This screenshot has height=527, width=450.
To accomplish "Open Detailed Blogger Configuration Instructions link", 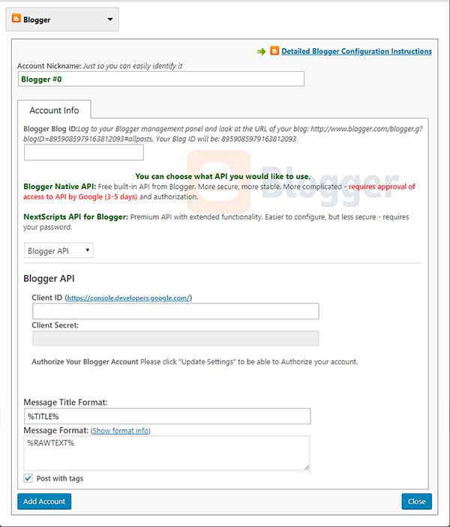I will pyautogui.click(x=356, y=51).
